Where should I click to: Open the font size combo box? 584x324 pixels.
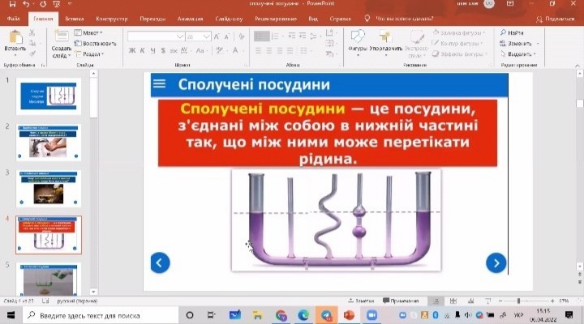coord(199,36)
